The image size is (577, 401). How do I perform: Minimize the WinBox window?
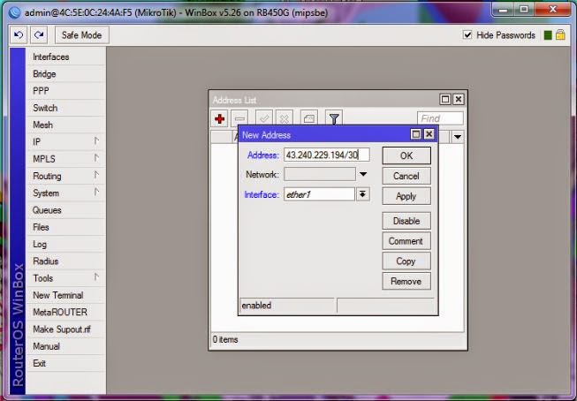point(503,9)
